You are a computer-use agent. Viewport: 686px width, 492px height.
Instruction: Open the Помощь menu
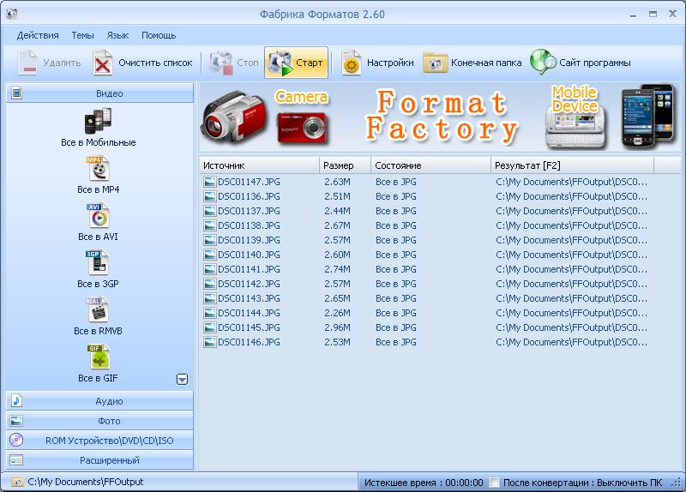[x=159, y=35]
